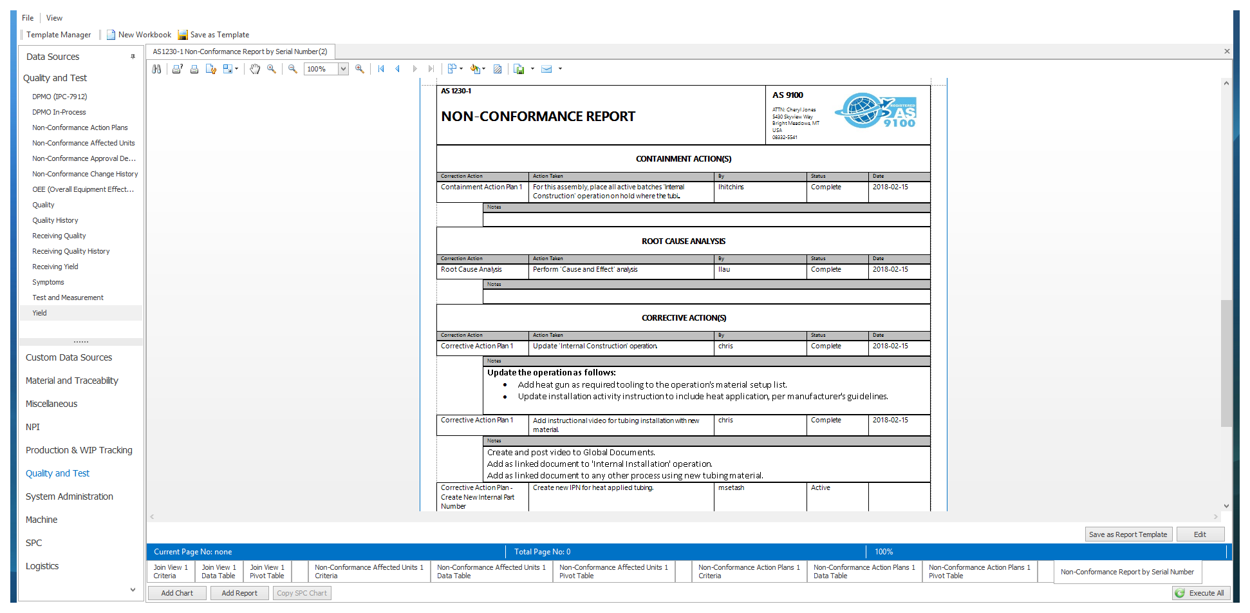This screenshot has width=1250, height=613.
Task: Go to the next page
Action: tap(415, 69)
